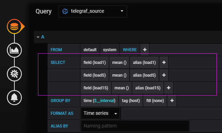Viewport: 222px width, 133px height.
Task: Click the default retention policy segment
Action: [90, 49]
